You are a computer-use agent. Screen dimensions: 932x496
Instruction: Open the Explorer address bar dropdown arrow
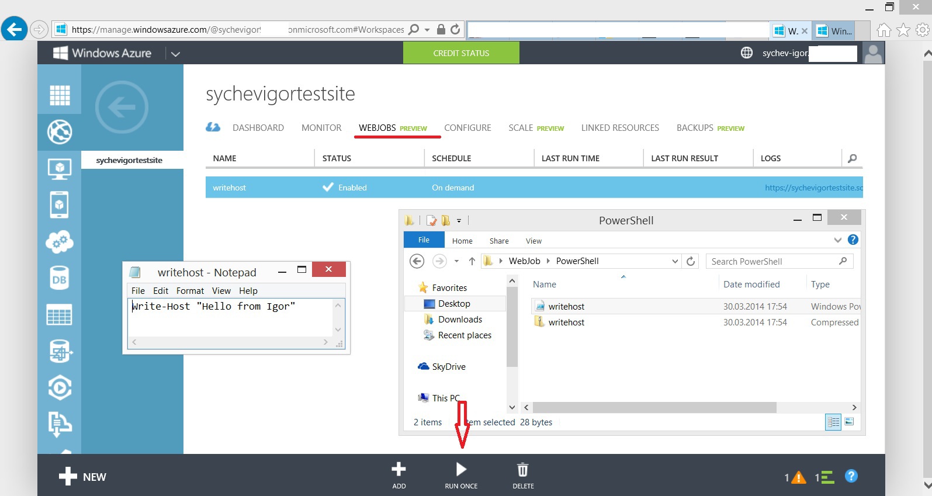click(675, 261)
